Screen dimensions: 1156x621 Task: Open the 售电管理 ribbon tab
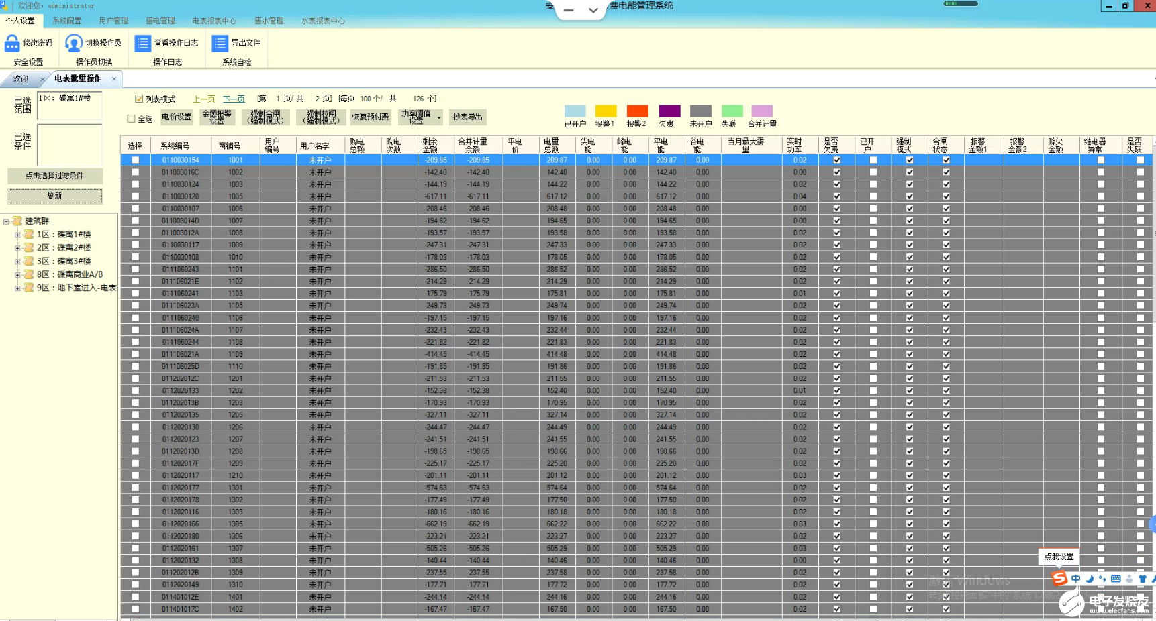click(160, 21)
